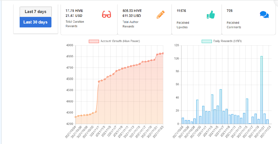Click the 611.32 USD author value
278x144 pixels.
coord(132,16)
